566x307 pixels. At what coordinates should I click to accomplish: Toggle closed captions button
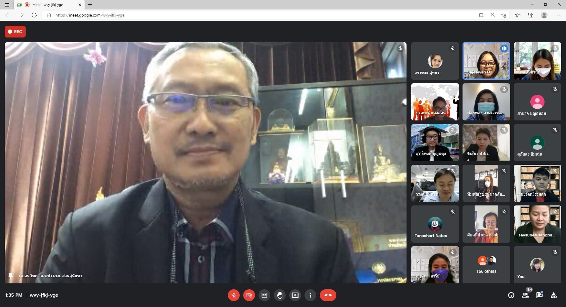coord(264,295)
